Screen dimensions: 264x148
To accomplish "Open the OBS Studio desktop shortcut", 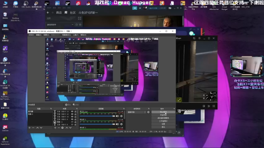I will [x=26, y=4].
